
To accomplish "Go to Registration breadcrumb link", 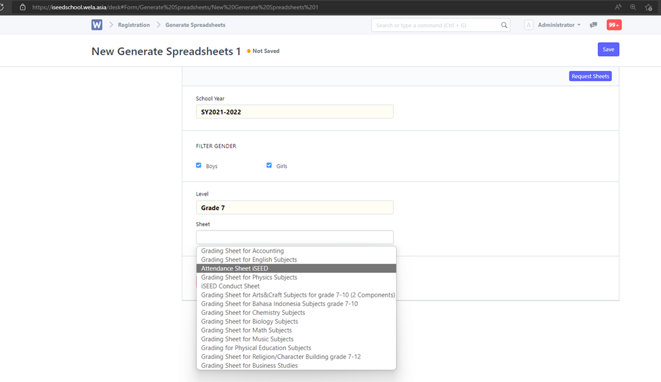I will [x=134, y=25].
